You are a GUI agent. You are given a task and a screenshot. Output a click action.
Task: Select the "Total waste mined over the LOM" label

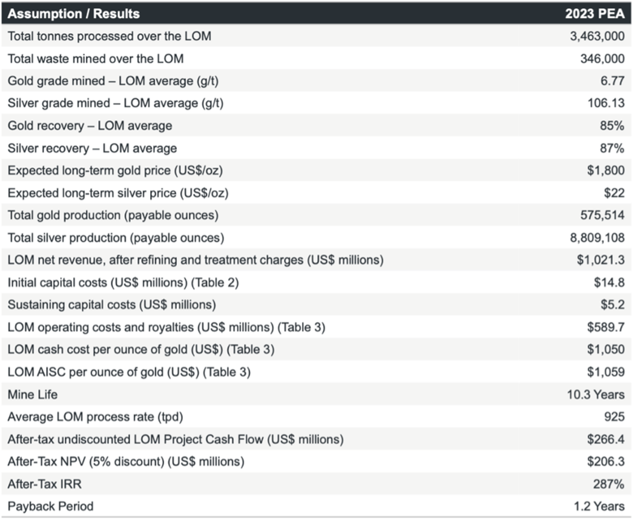point(96,58)
